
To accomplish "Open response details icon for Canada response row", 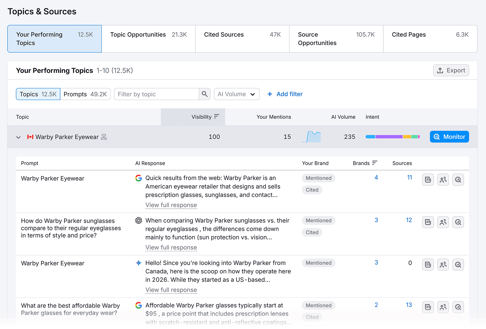I will (x=428, y=265).
